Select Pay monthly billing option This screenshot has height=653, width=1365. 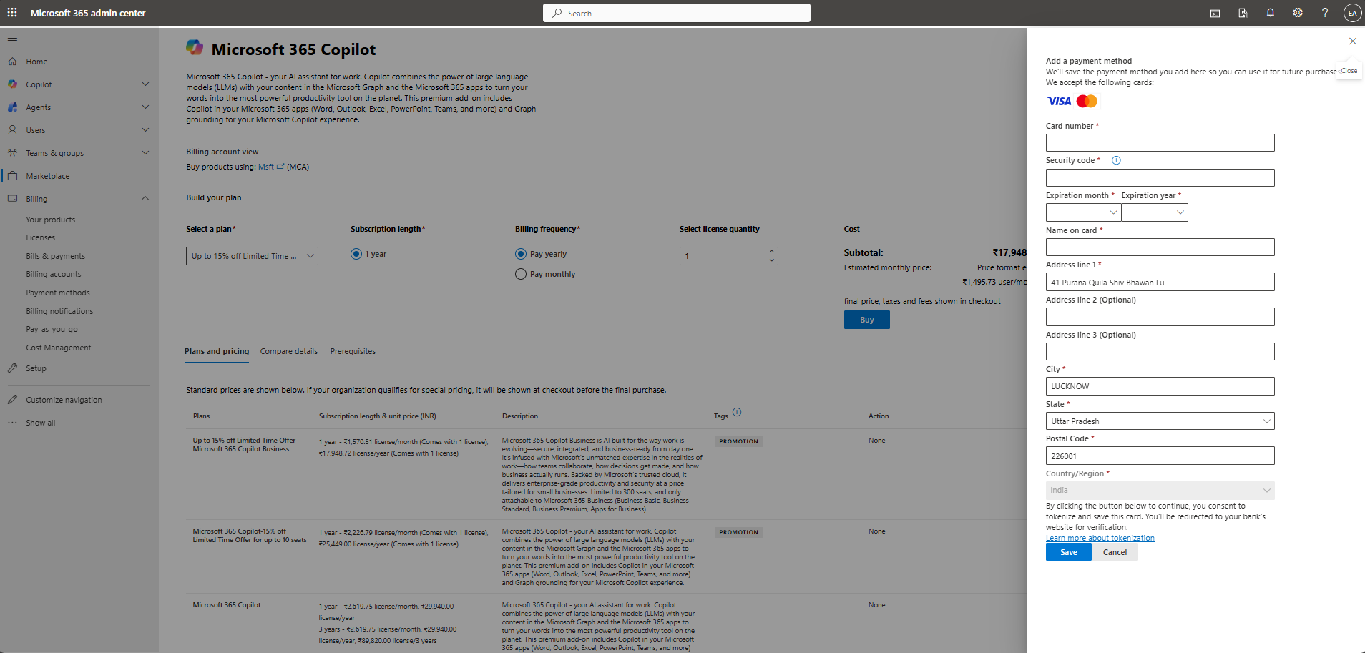(x=521, y=274)
